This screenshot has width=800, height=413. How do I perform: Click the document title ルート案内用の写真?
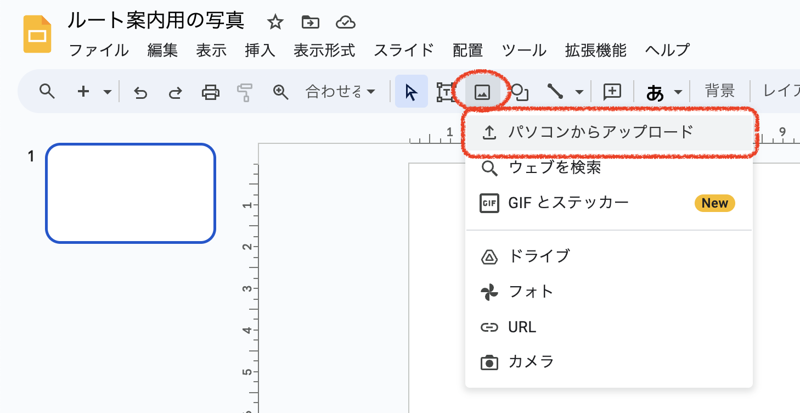(156, 21)
